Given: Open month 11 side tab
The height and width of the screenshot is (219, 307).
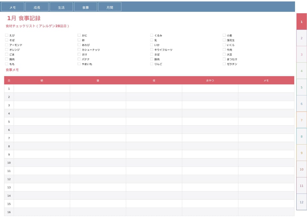Looking at the screenshot, I should 302,186.
